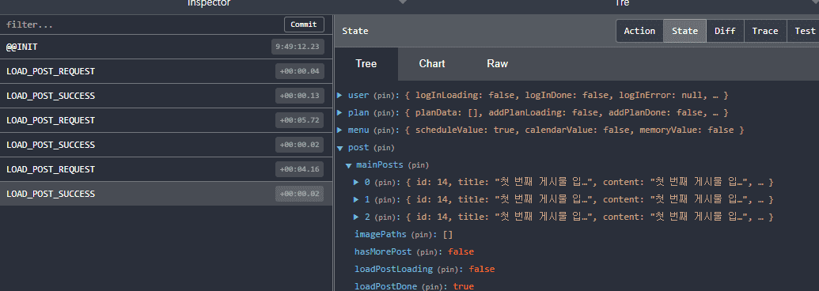
Task: Focus the filter input field
Action: pos(141,25)
